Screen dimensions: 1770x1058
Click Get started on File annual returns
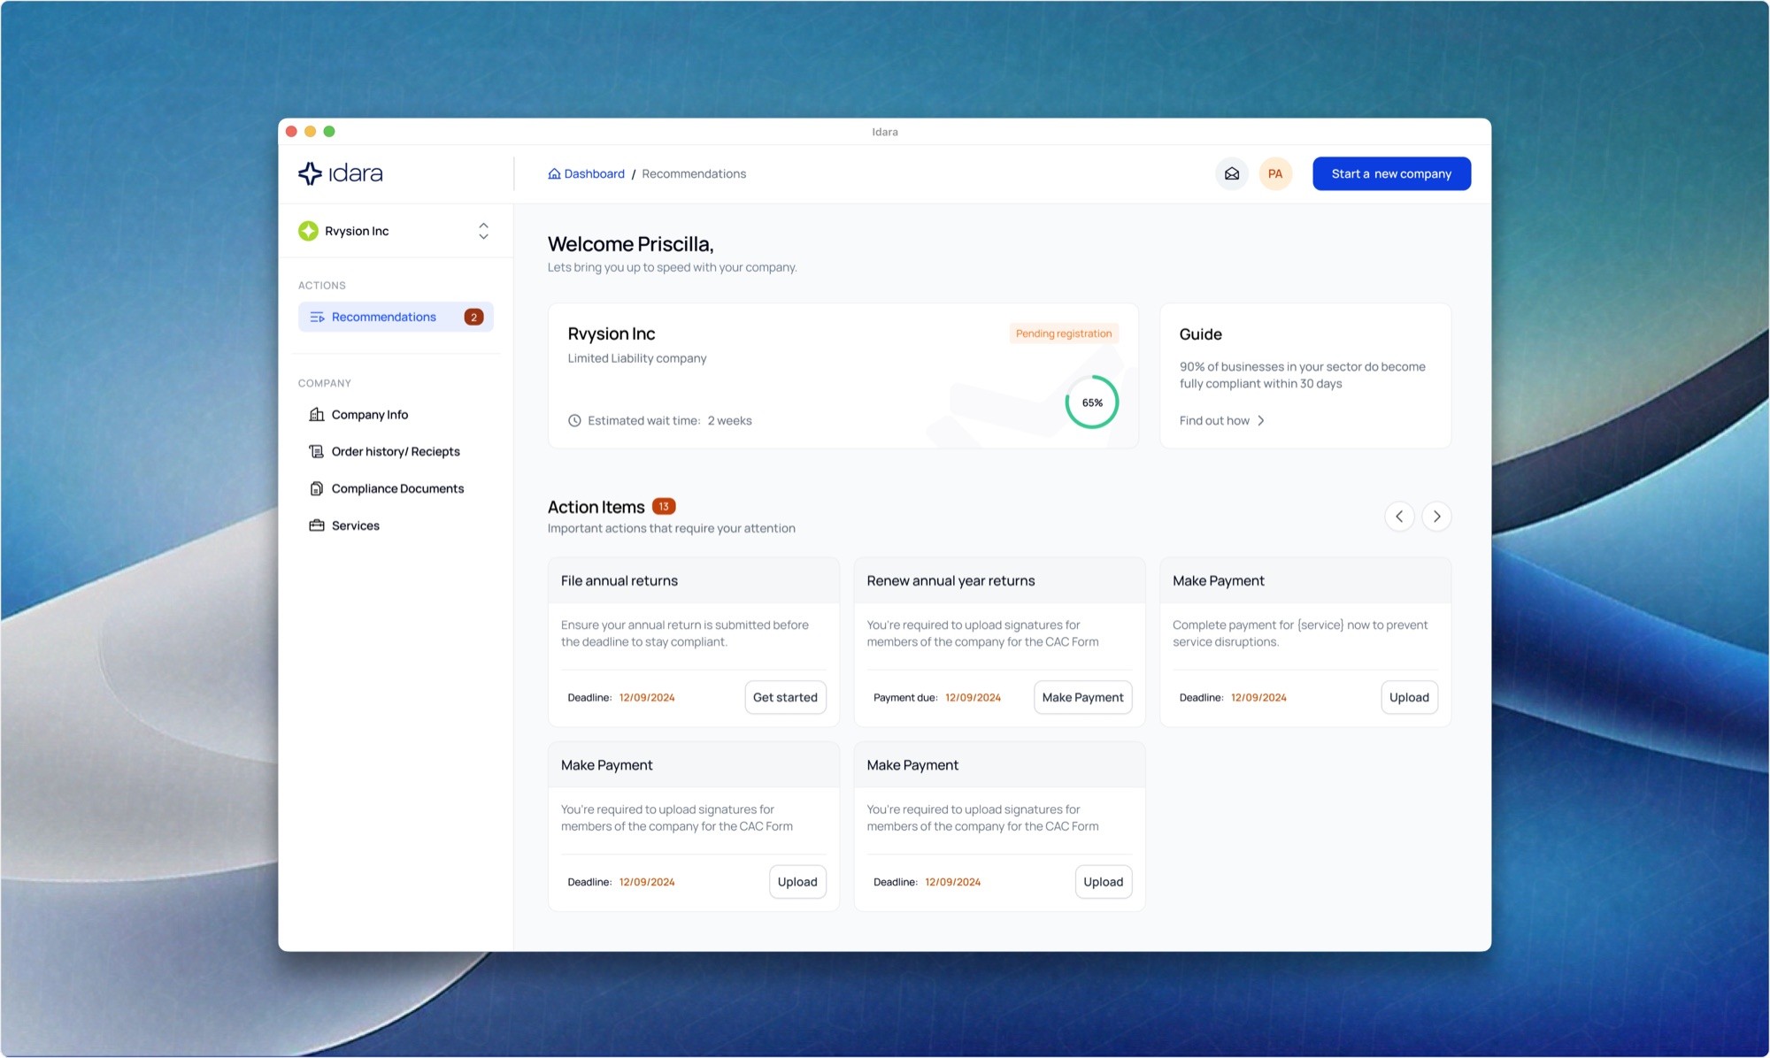[x=785, y=697]
